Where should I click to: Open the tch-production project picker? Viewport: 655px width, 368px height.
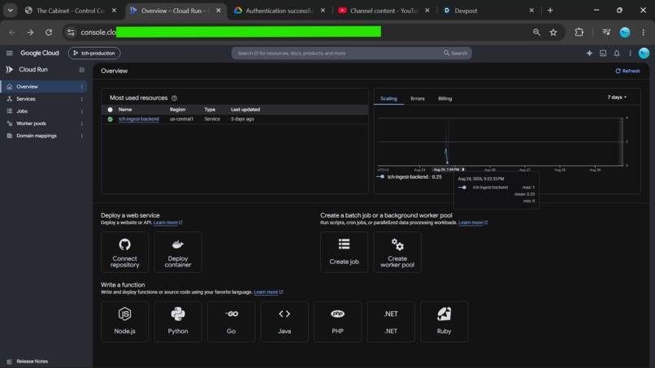[94, 53]
